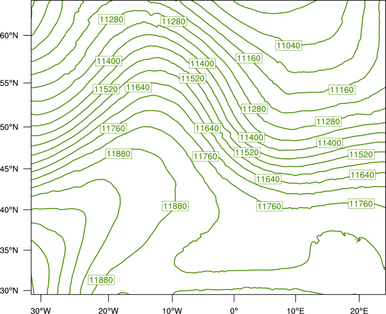Select the 30°N latitude axis label
This screenshot has height=314, width=386.
[9, 291]
